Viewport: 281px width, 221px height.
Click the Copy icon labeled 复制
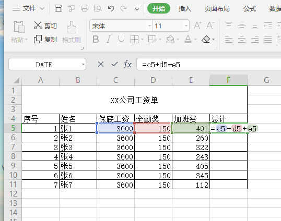[x=38, y=39]
